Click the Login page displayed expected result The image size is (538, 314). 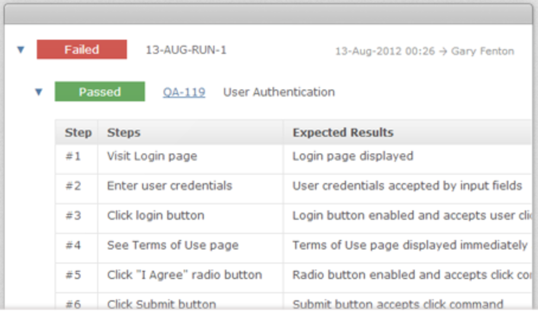353,156
